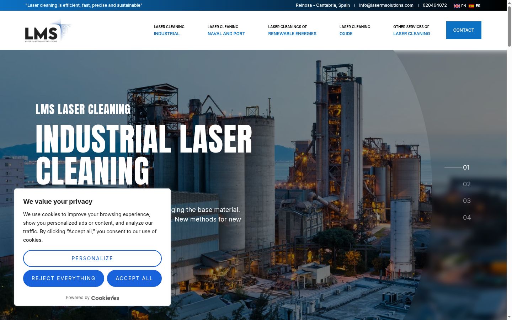This screenshot has width=512, height=320.
Task: Open Laser Cleaning Industrial menu
Action: coord(169,30)
